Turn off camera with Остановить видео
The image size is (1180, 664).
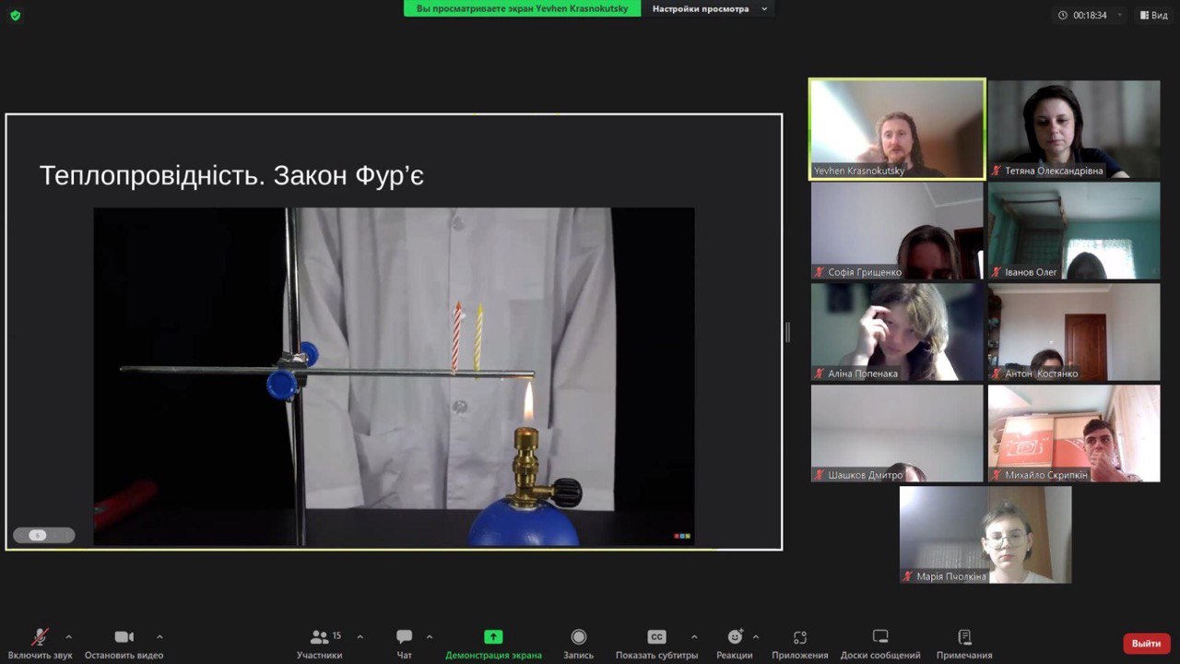[124, 644]
